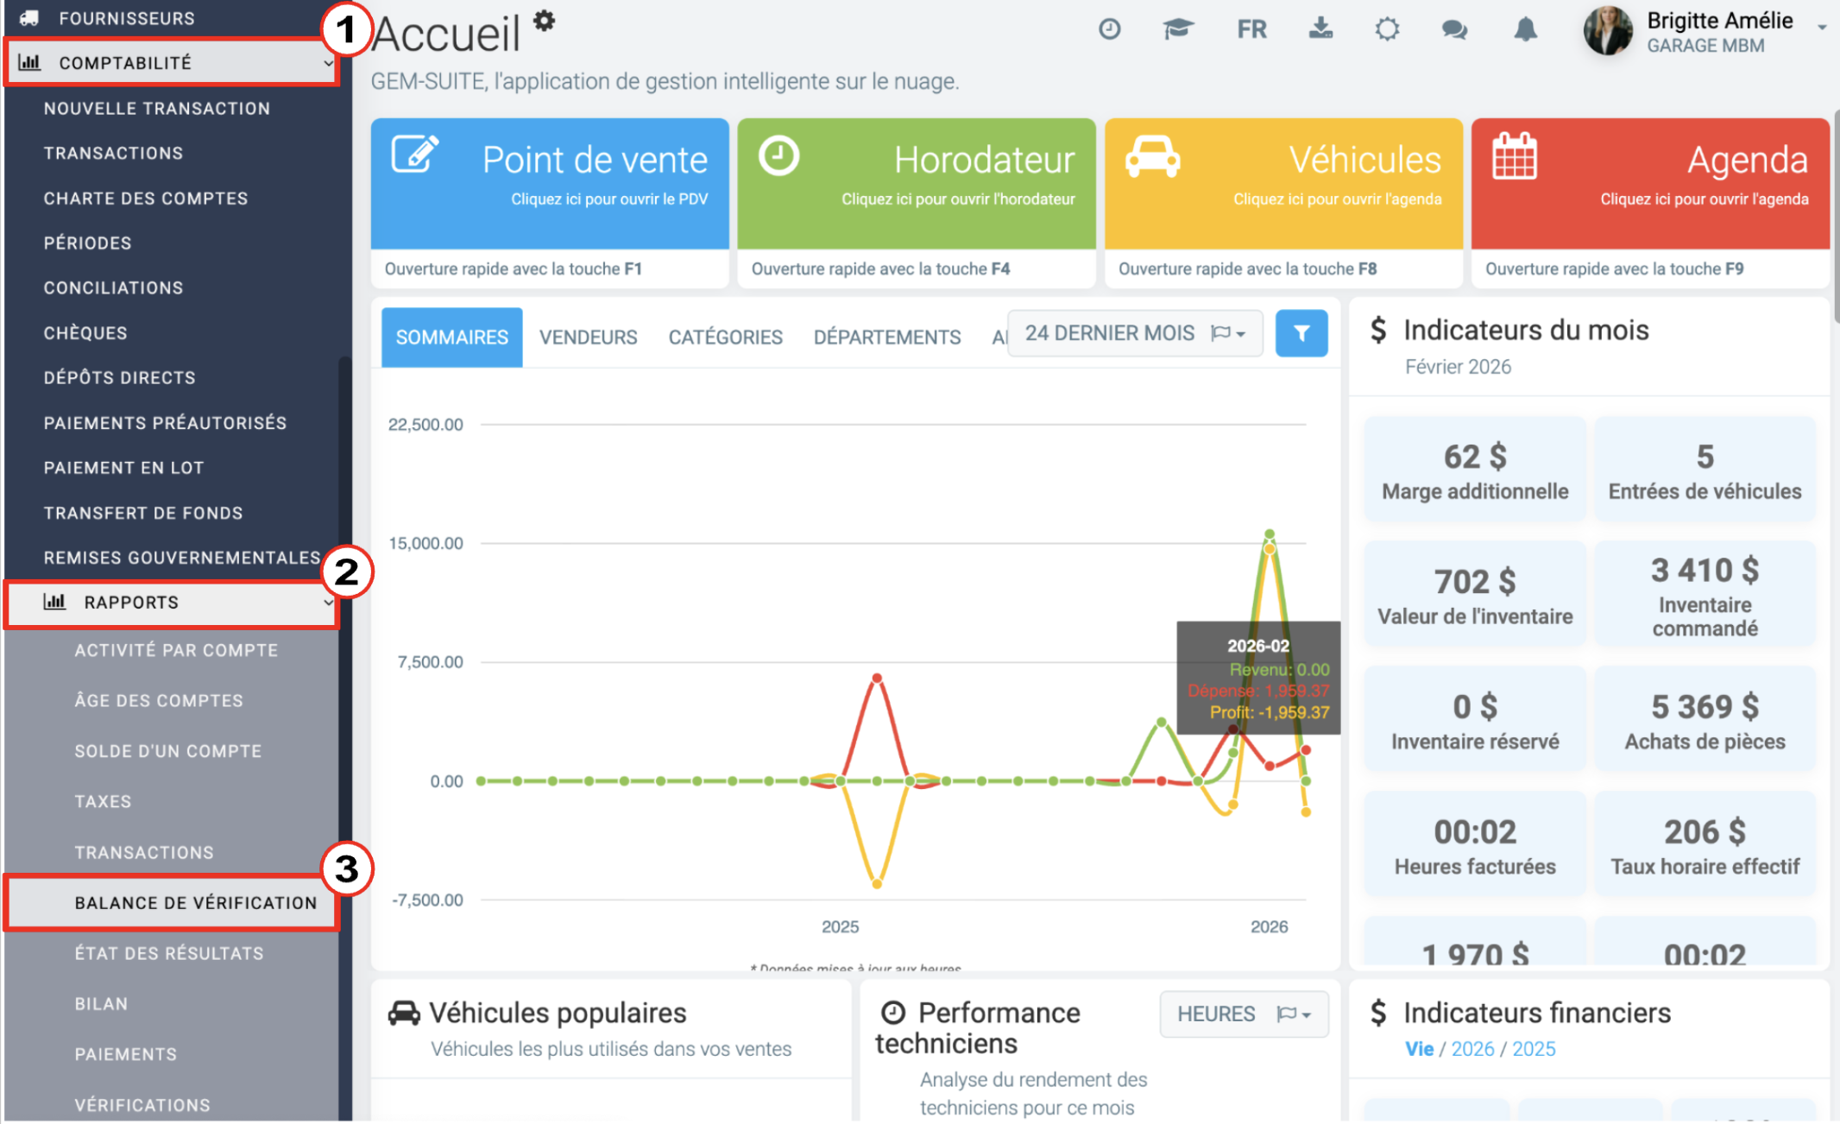Click the clock icon in top toolbar

(1109, 30)
